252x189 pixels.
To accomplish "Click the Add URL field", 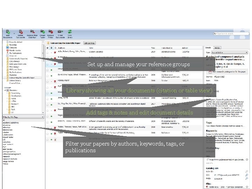I will coord(210,163).
